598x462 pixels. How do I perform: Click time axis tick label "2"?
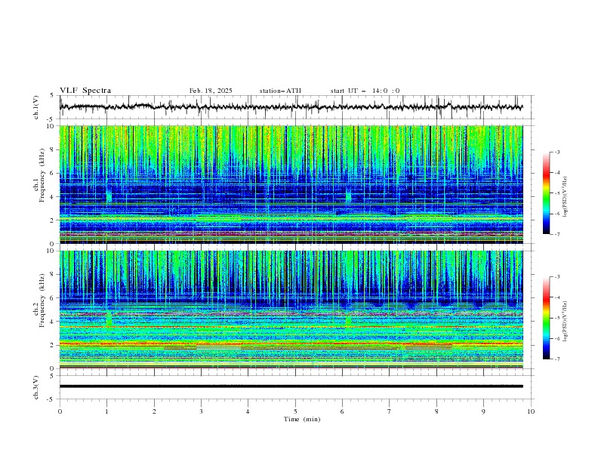pos(154,411)
